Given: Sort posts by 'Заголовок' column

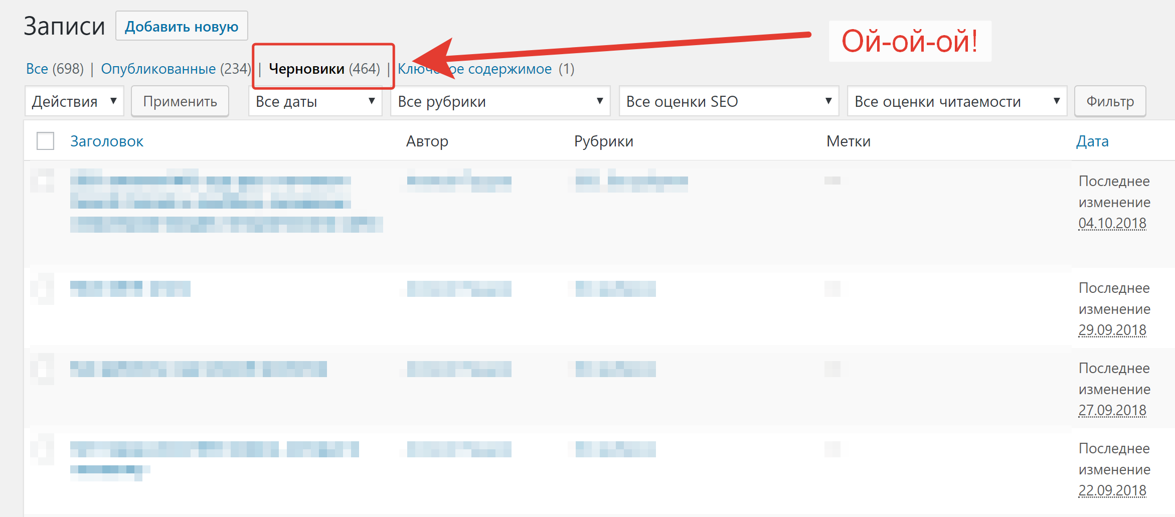Looking at the screenshot, I should click(107, 141).
